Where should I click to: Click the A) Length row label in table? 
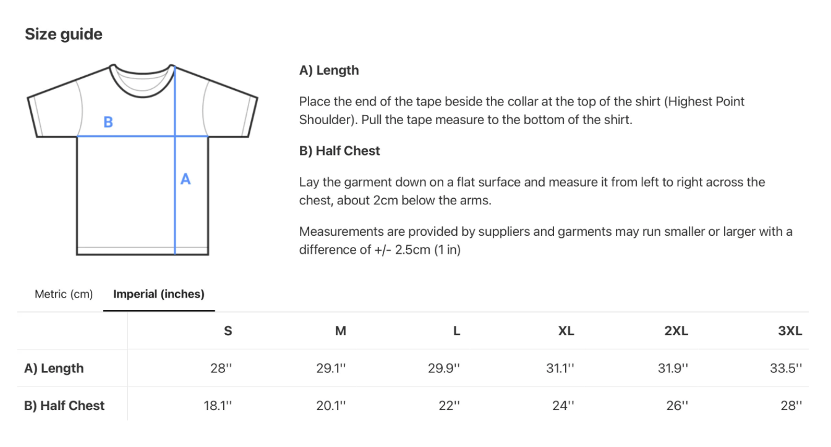click(x=54, y=369)
